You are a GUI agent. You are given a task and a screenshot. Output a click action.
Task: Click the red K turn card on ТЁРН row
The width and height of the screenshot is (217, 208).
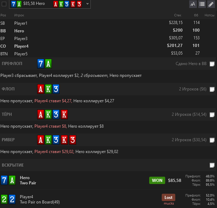64,114
